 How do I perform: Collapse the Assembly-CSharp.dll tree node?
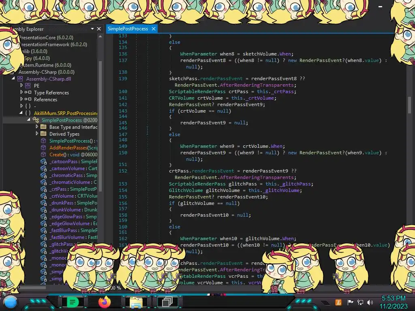(13, 78)
